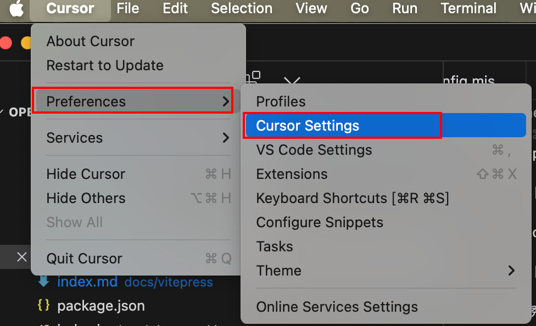536x326 pixels.
Task: Click the split editor icon behind menu
Action: click(x=253, y=77)
